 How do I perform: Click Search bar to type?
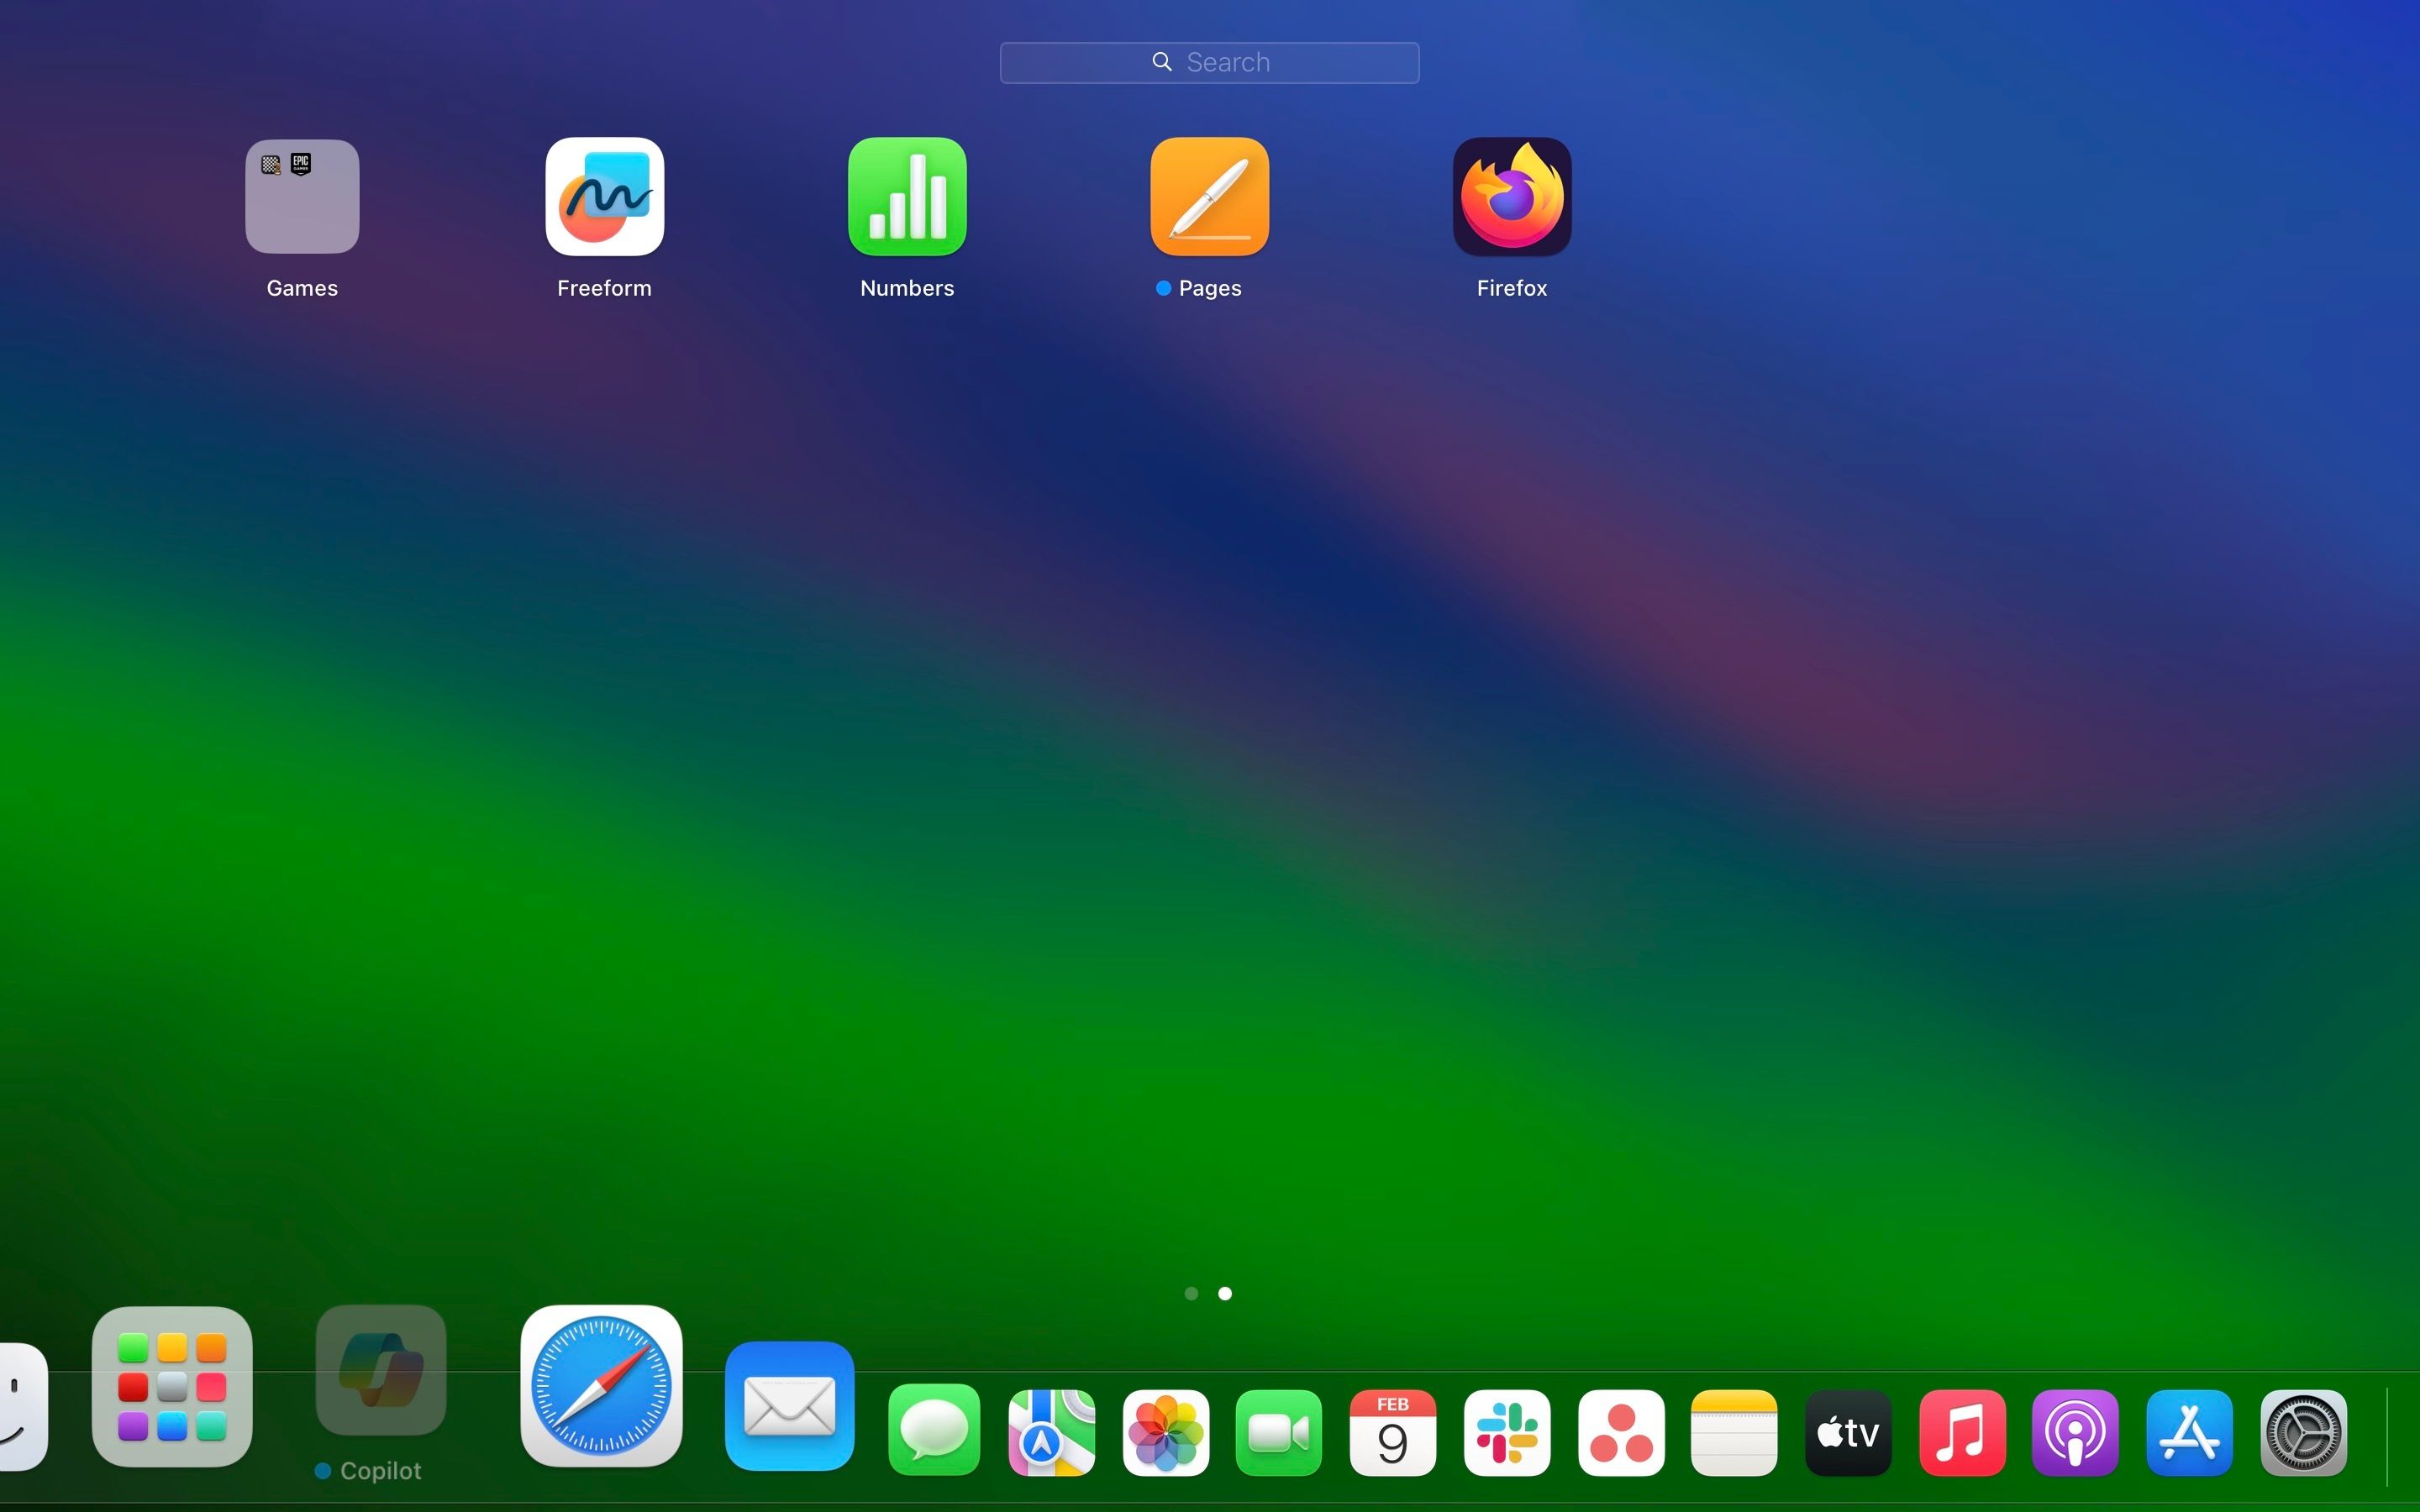1209,61
